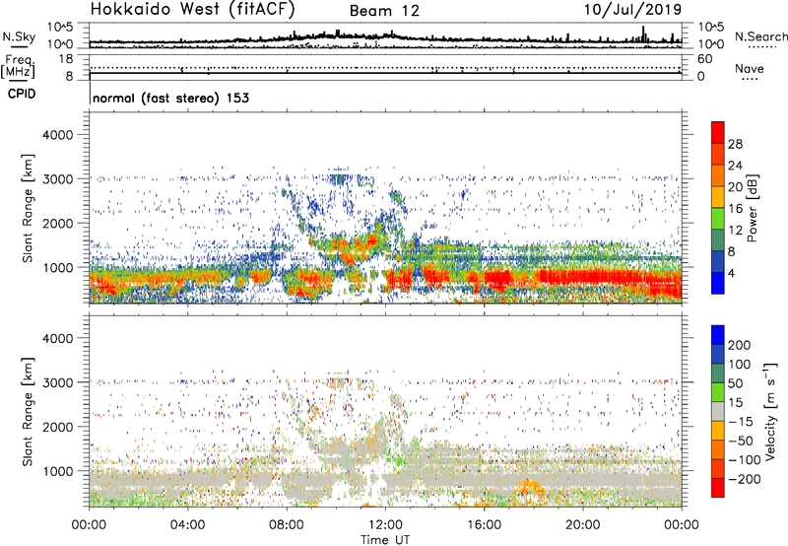Click the "Power [dB]" colorbar title
788x546 pixels.
click(x=752, y=208)
